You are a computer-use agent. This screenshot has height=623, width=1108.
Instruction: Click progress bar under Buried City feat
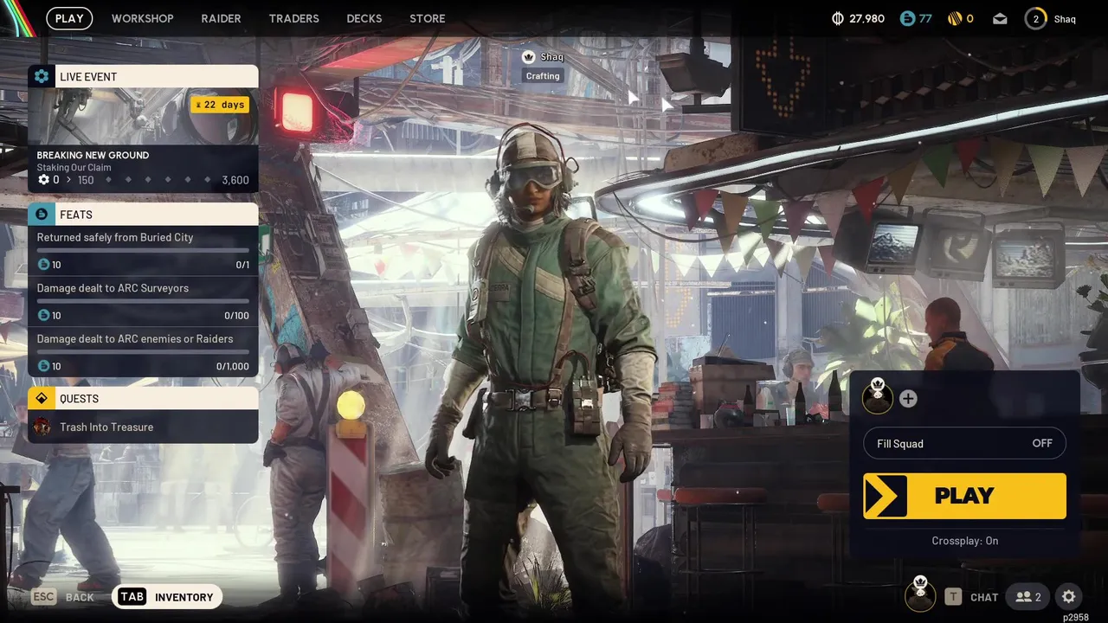click(143, 250)
